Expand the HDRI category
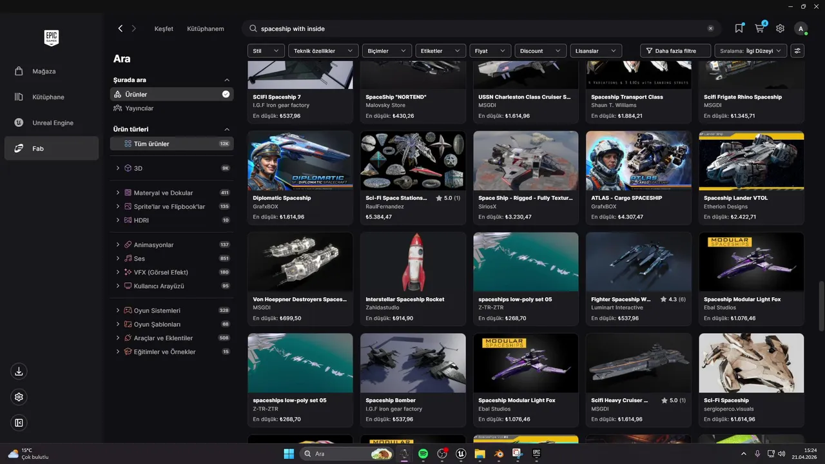 (118, 220)
